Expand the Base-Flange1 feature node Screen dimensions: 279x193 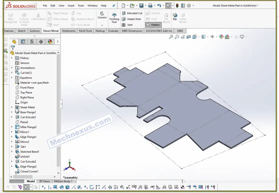coord(12,112)
